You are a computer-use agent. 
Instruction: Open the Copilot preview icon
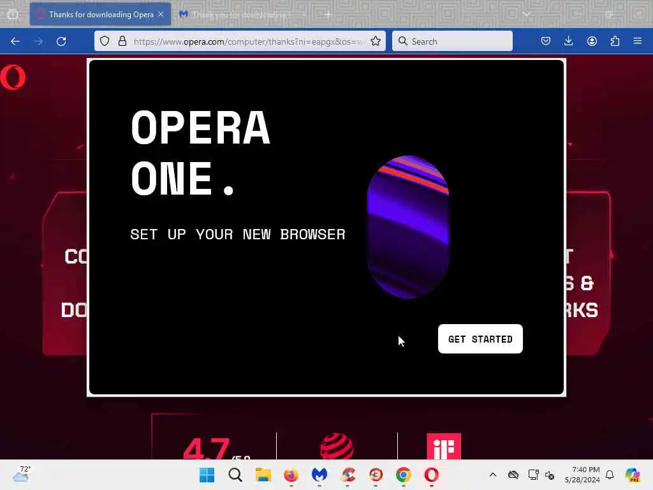coord(633,475)
